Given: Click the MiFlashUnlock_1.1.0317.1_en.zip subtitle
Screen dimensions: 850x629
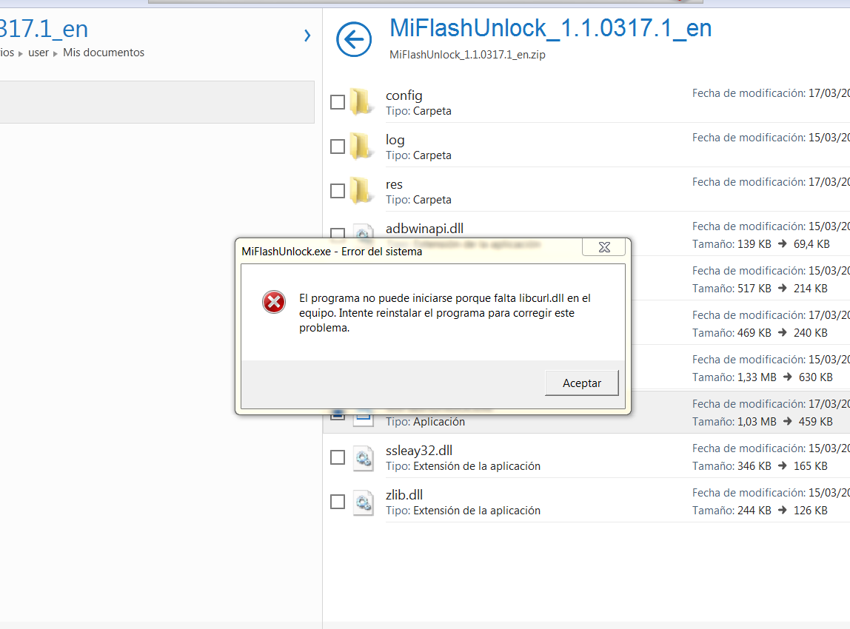Looking at the screenshot, I should pos(467,55).
